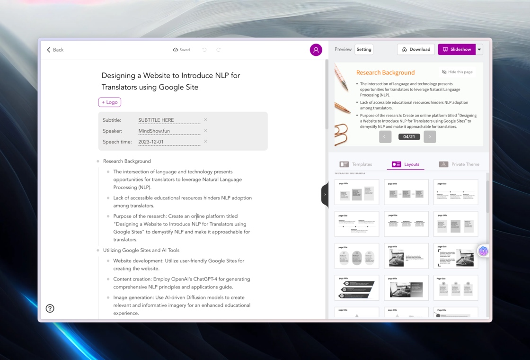
Task: Select the Layouts tab
Action: click(406, 164)
